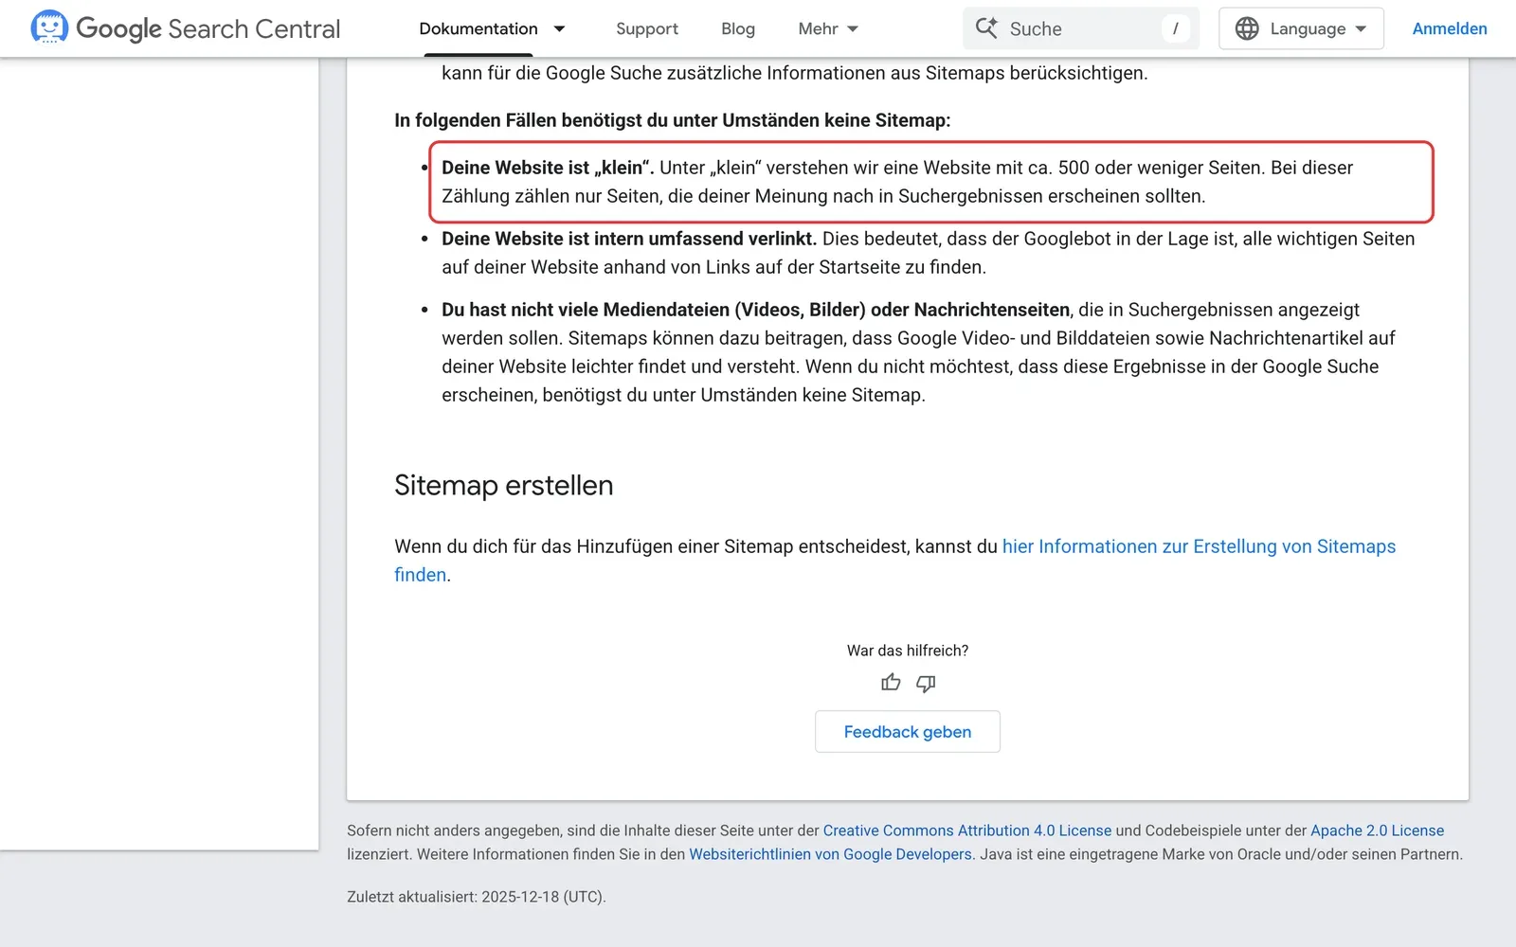Click bold text 'Deine Website ist intern umfassend verlinkt.'

629,239
